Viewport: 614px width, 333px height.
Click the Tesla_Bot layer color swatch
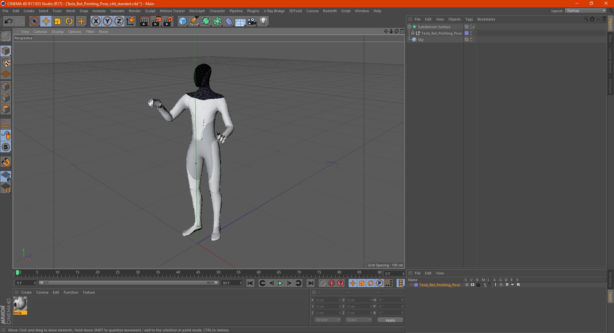[416, 285]
